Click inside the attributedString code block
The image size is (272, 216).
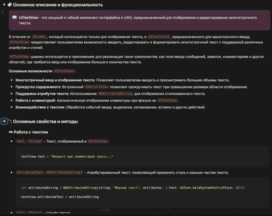click(142, 192)
